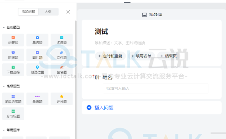Add a 量表题 scale question
The image size is (226, 139).
[x=37, y=99]
